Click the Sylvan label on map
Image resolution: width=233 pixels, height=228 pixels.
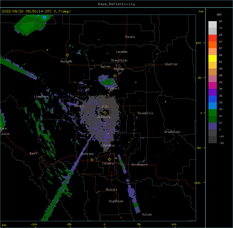[x=105, y=66]
